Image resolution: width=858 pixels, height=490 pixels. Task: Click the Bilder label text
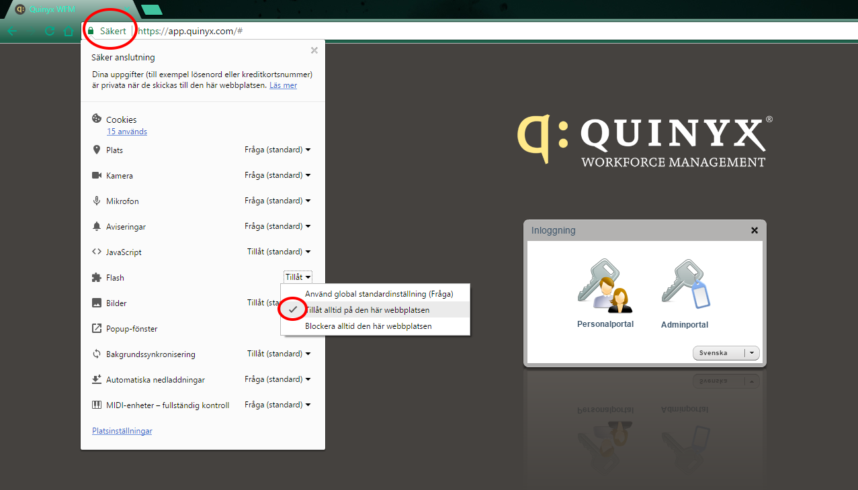(116, 303)
